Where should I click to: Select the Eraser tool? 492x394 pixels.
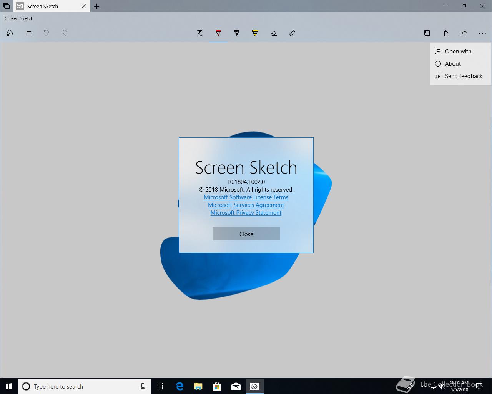[274, 33]
